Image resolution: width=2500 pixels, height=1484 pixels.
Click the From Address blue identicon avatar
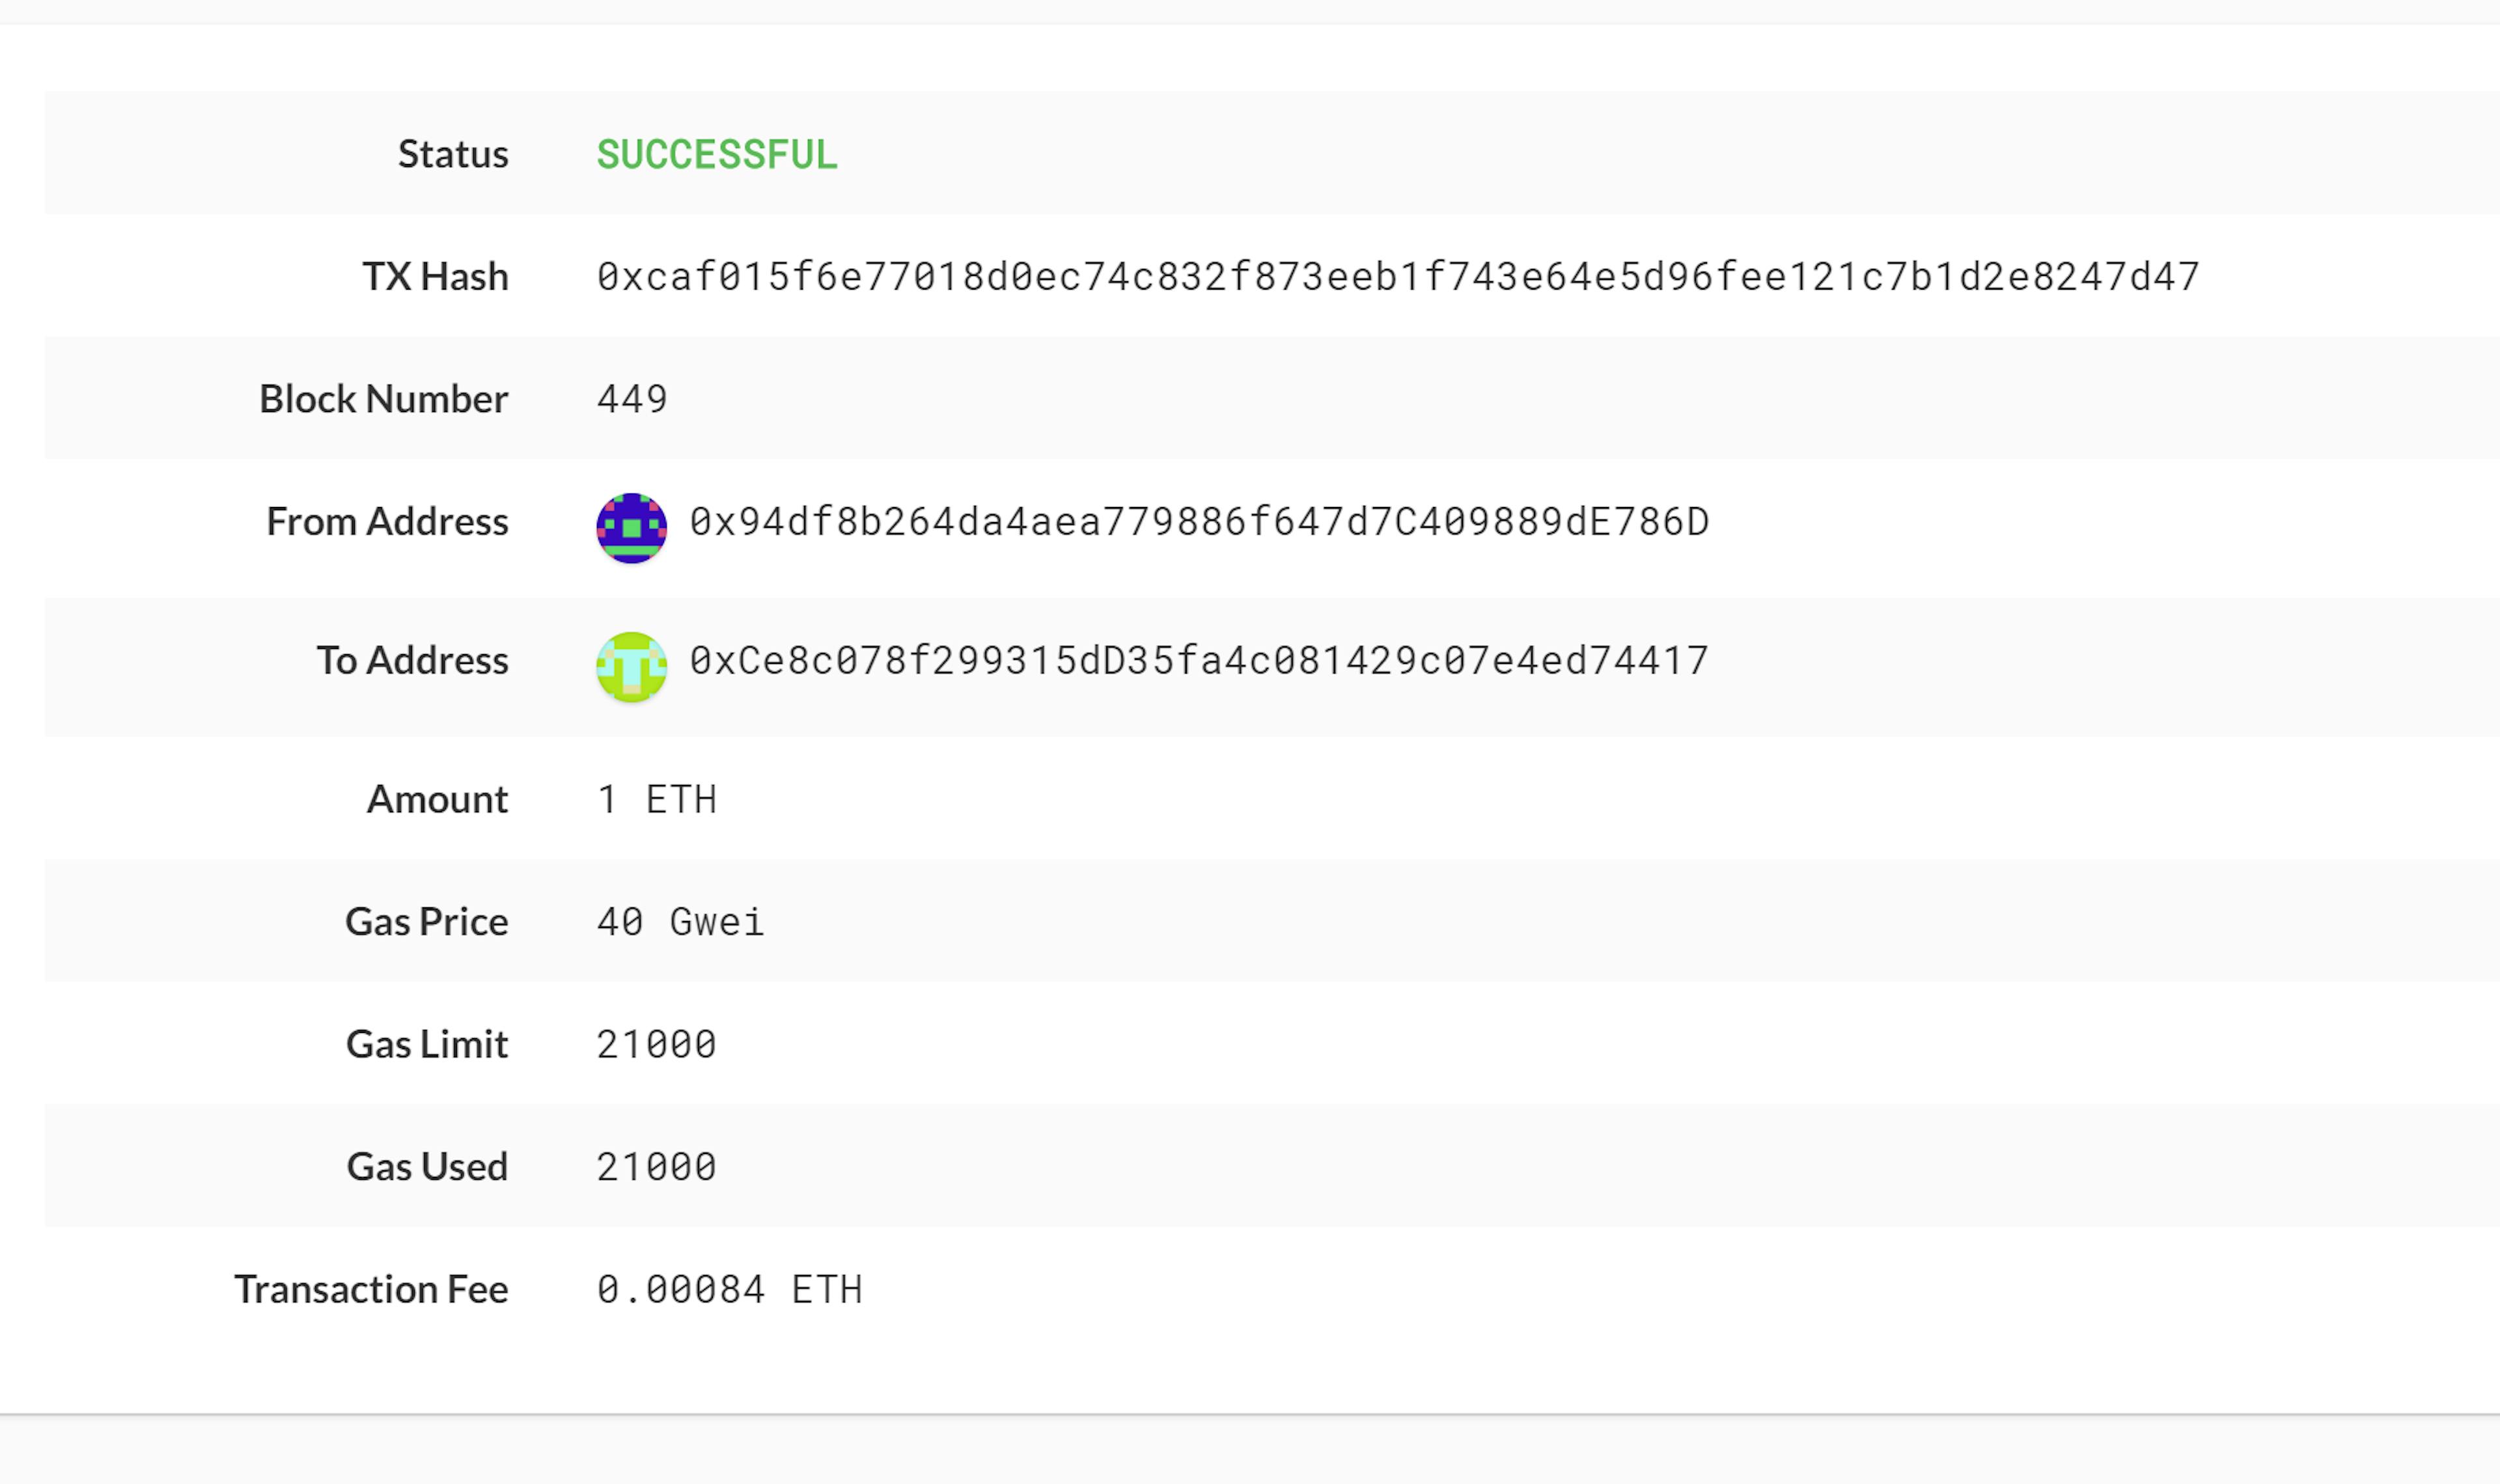coord(631,528)
